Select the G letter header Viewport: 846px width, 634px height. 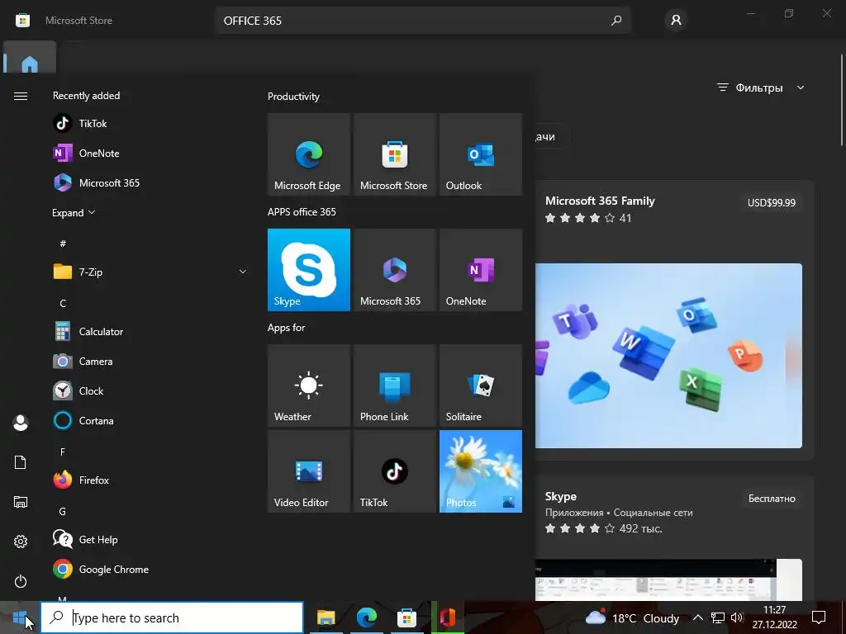pyautogui.click(x=63, y=511)
